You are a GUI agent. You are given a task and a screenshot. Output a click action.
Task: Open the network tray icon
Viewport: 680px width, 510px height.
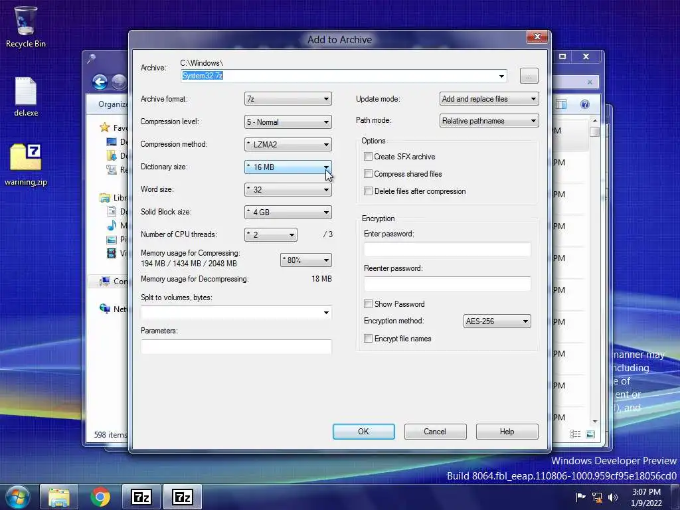coord(597,497)
